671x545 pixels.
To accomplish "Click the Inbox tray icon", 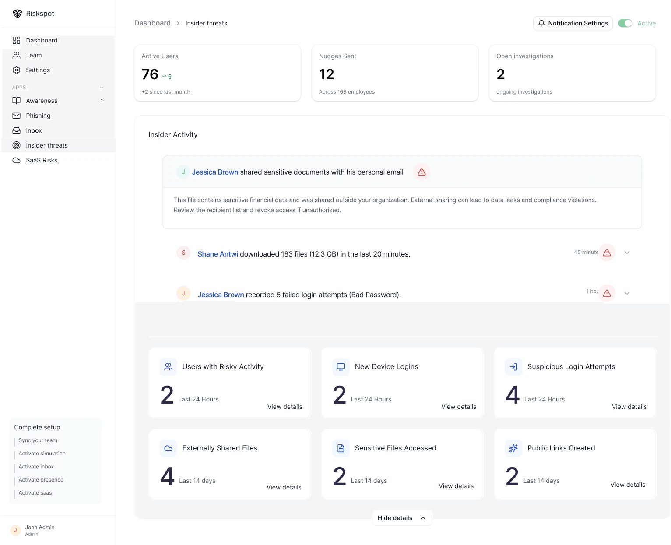I will pyautogui.click(x=17, y=130).
